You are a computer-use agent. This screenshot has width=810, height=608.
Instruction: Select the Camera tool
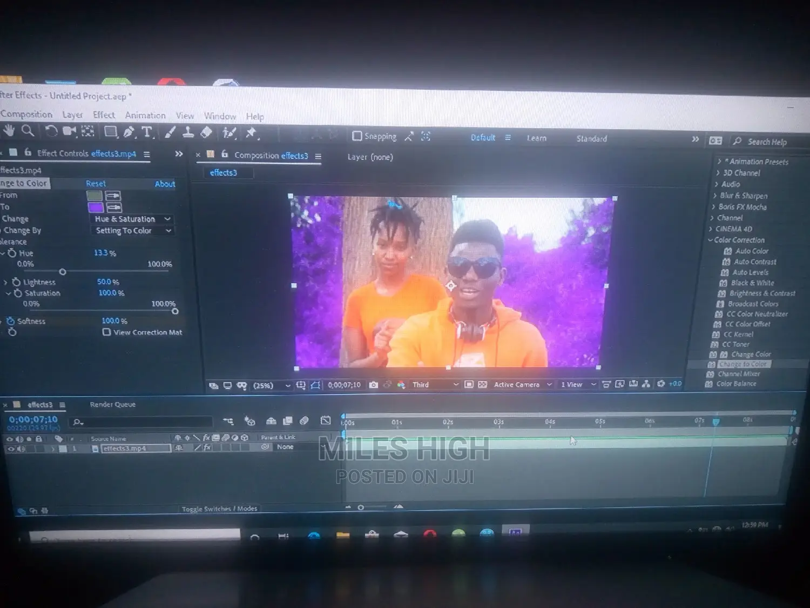tap(69, 131)
